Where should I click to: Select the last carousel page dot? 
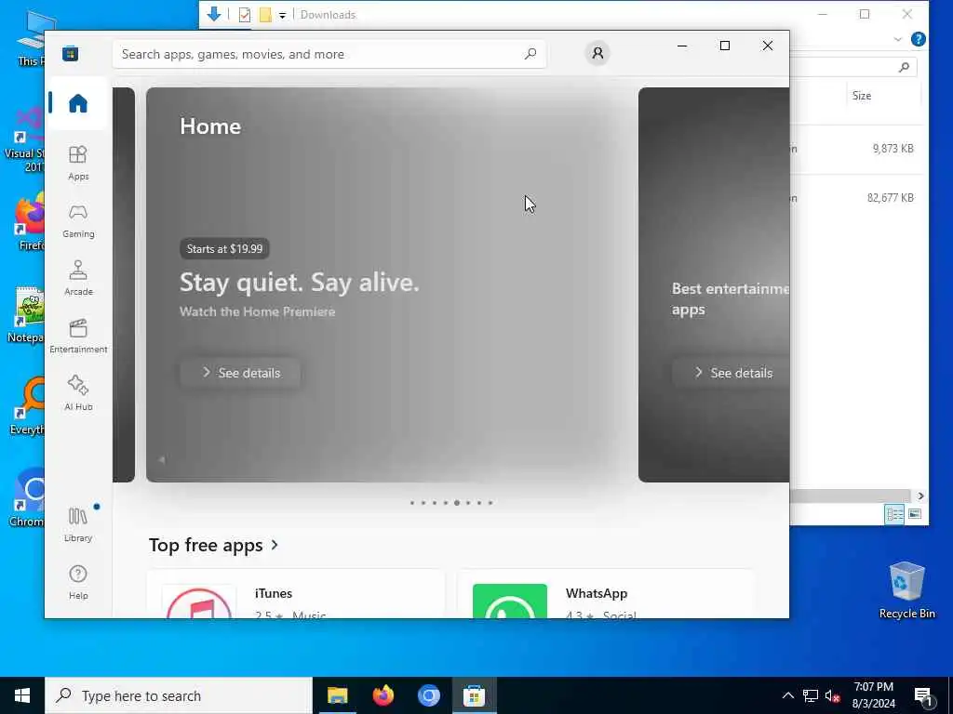(x=490, y=503)
